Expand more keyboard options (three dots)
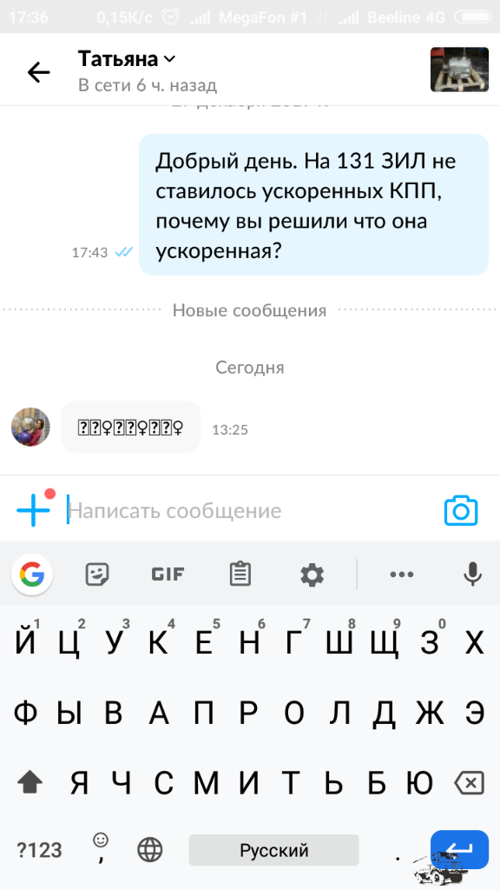The width and height of the screenshot is (500, 890). (x=401, y=575)
